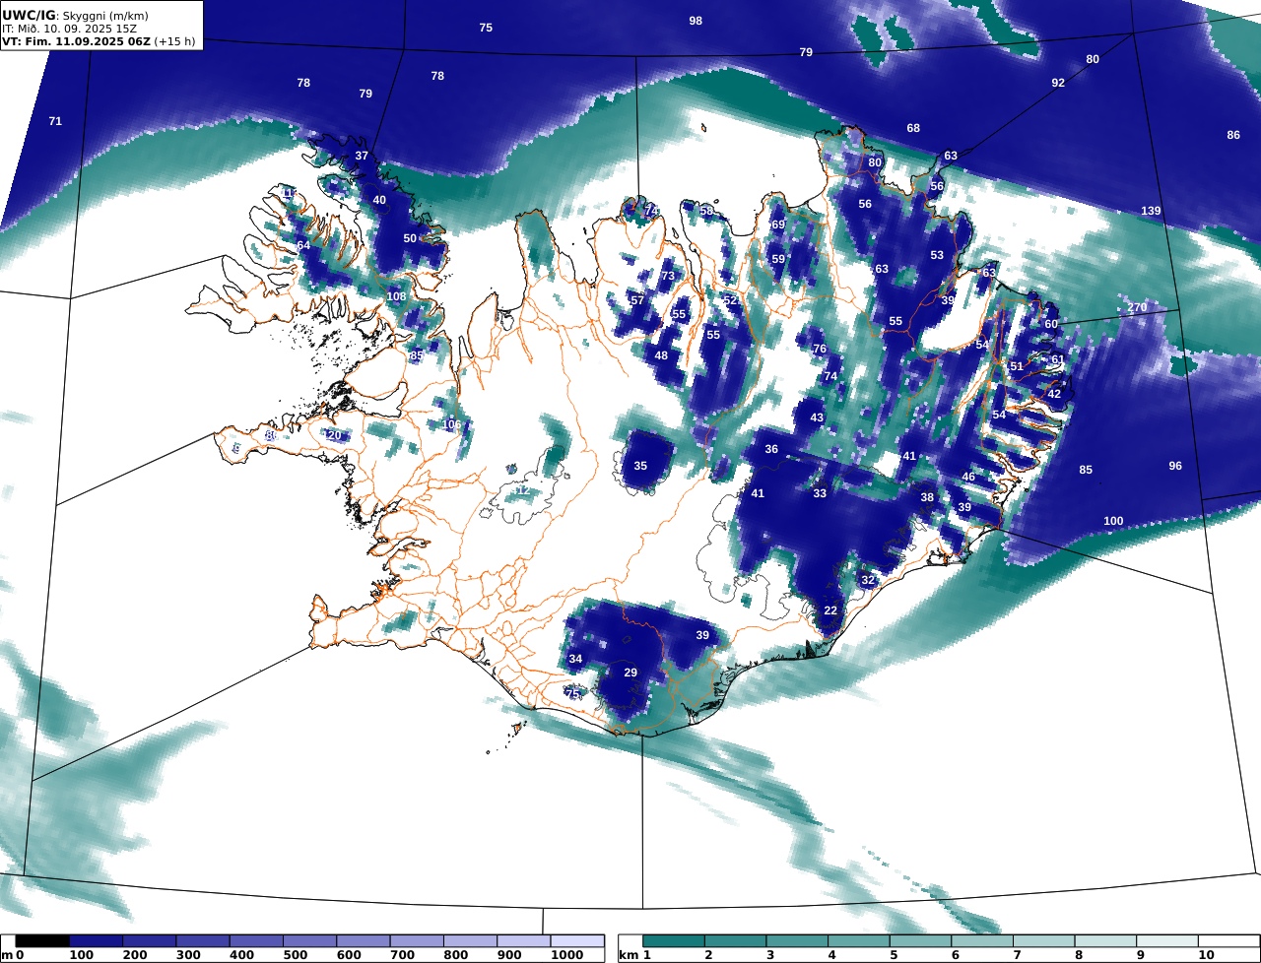The image size is (1261, 963).
Task: Click the map value 53 in the northeast
Action: coord(937,255)
